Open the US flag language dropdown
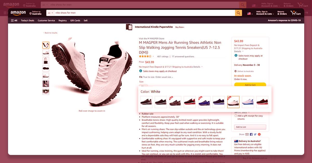 pyautogui.click(x=250, y=13)
